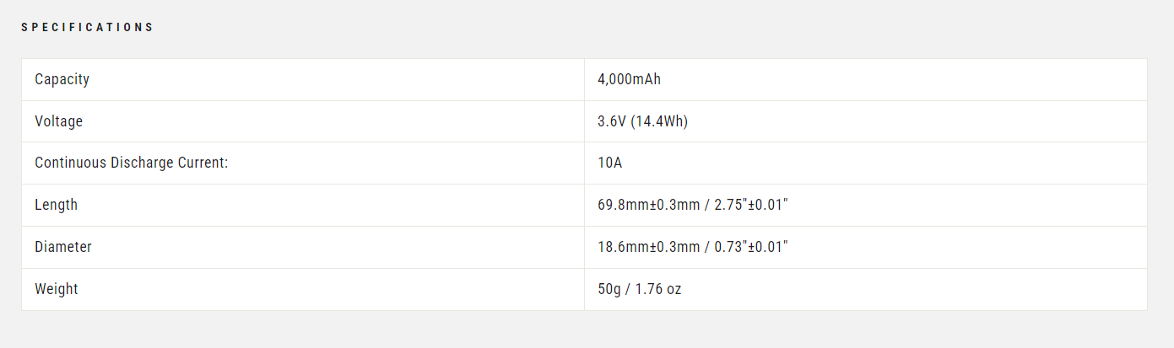The height and width of the screenshot is (348, 1174).
Task: Click the 3.6V (14.4Wh) value
Action: pyautogui.click(x=642, y=121)
